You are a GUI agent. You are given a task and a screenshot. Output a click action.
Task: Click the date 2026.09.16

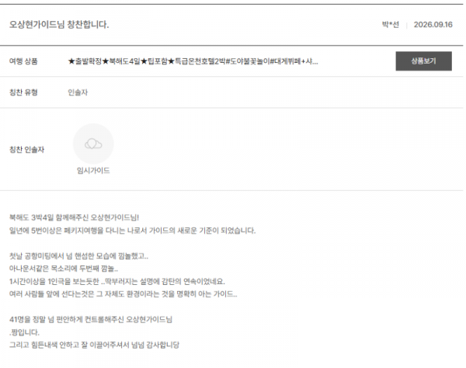pos(433,24)
